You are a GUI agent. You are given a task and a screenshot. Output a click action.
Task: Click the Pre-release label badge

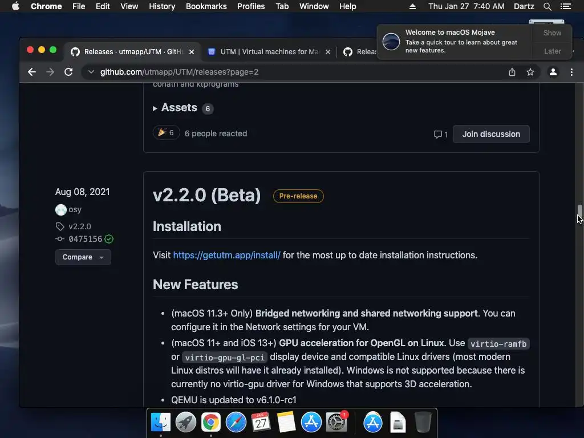[298, 196]
